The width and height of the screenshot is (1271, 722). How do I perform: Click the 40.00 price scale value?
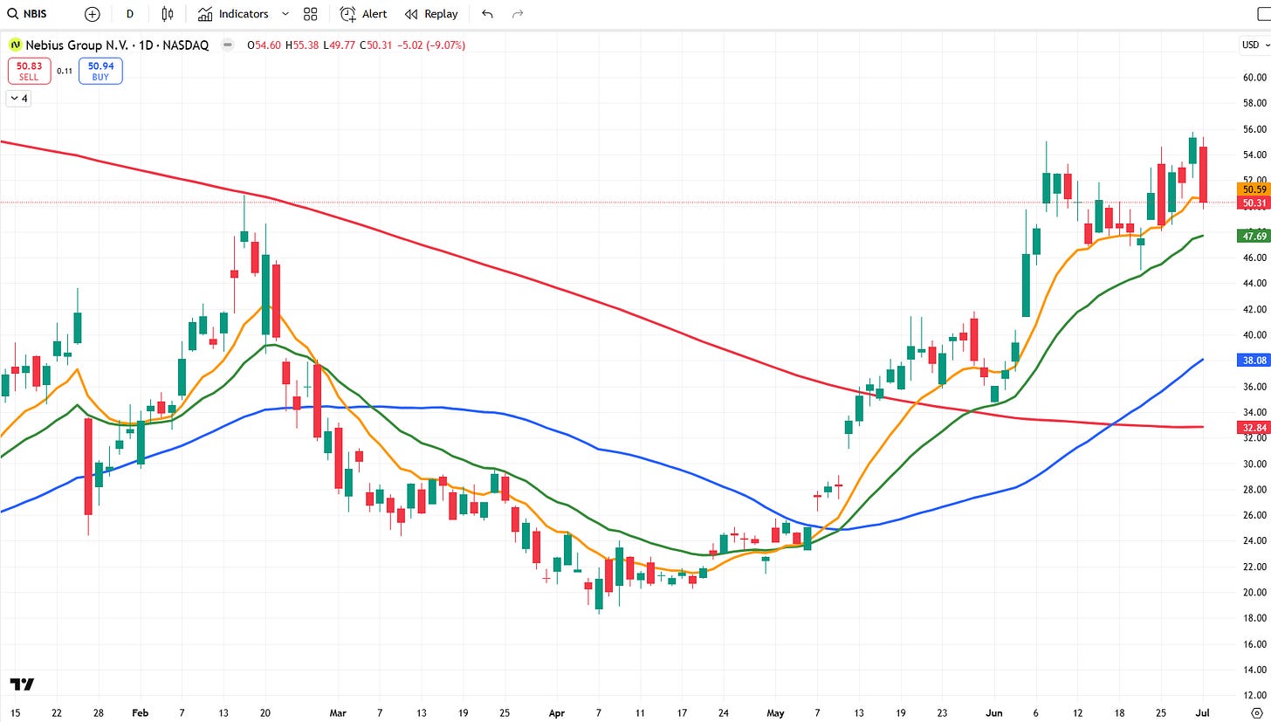1254,335
